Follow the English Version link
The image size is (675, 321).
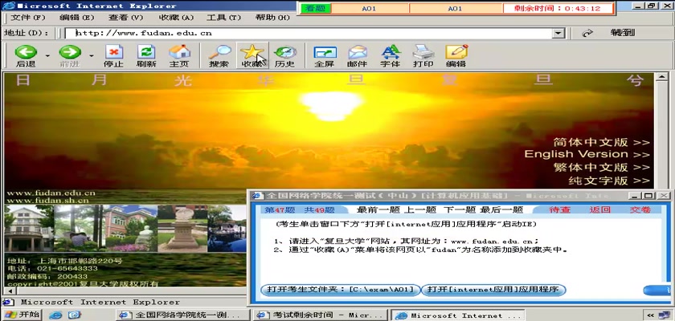[x=587, y=154]
